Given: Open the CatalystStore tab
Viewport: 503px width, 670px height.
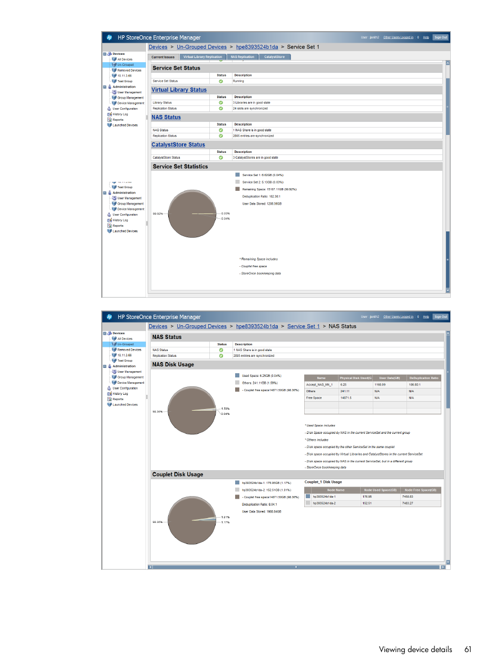Looking at the screenshot, I should coord(274,57).
